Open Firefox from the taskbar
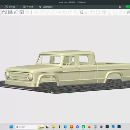The image size is (130, 130). 89,127
